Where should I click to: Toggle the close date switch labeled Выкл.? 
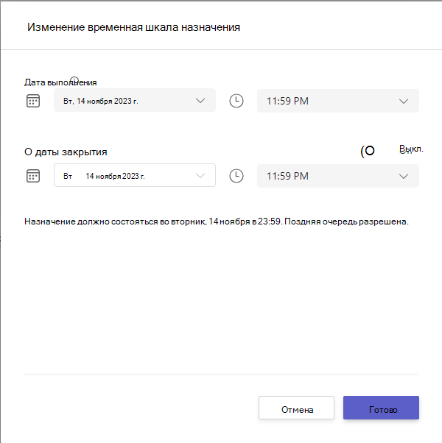coord(368,151)
